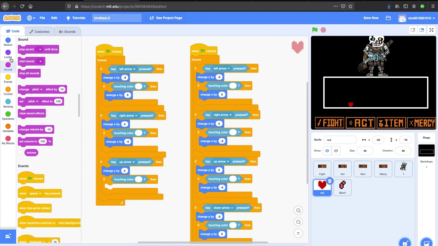Open the Choose a Backdrop button
Screen dimensions: 438x246
426,243
